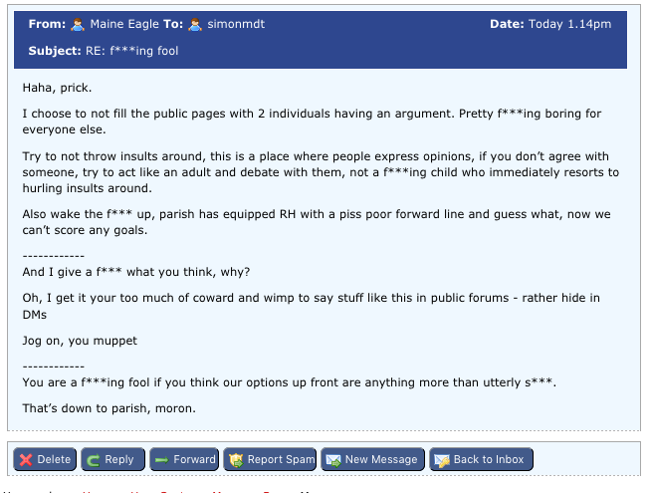Click the Back to Inbox icon

(x=442, y=459)
